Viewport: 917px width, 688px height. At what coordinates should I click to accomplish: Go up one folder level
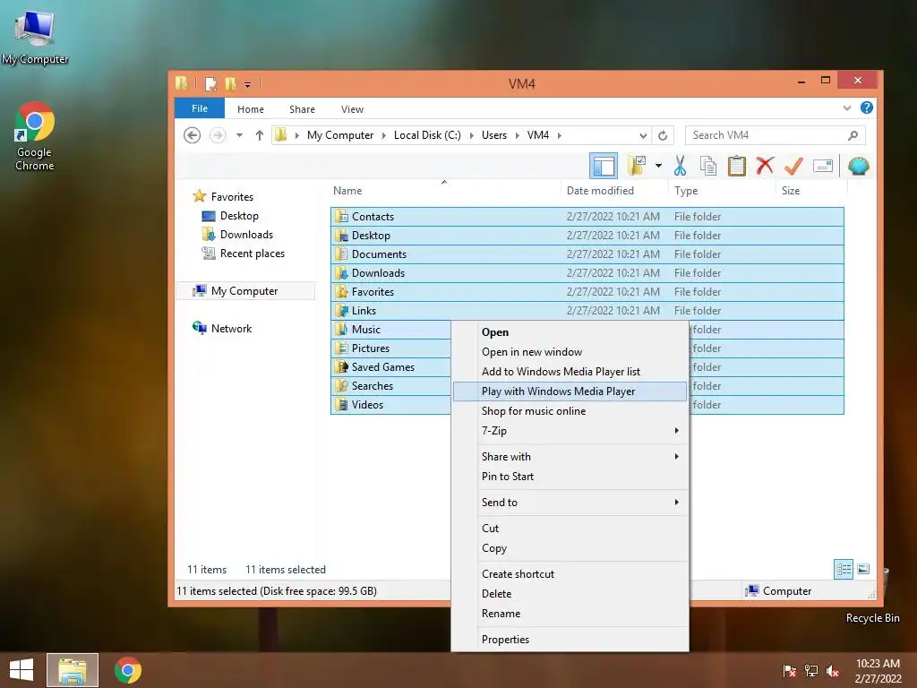pos(260,135)
